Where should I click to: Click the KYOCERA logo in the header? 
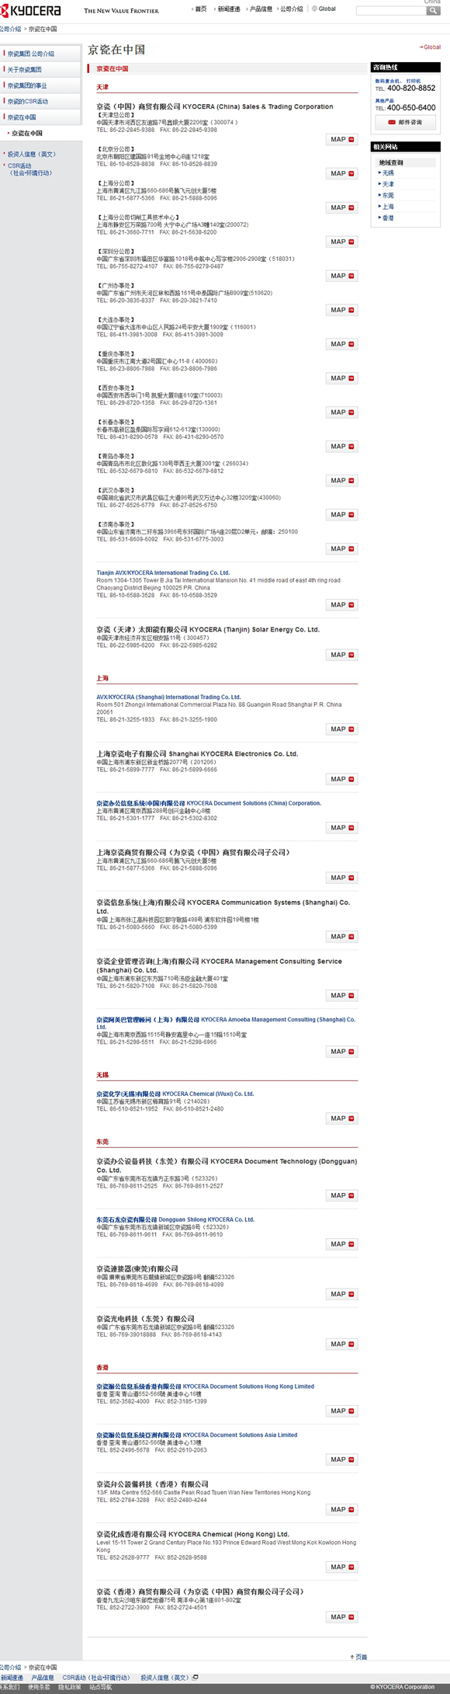tap(31, 11)
